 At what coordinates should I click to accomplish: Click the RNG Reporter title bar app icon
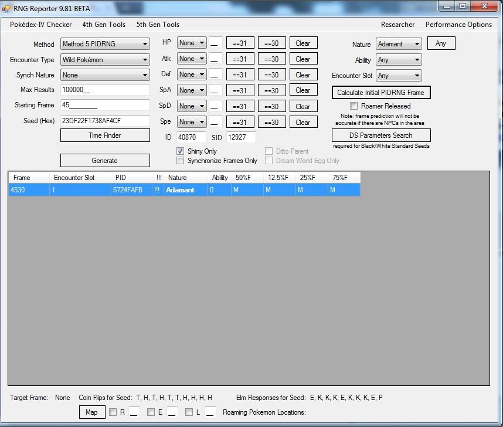pos(6,9)
